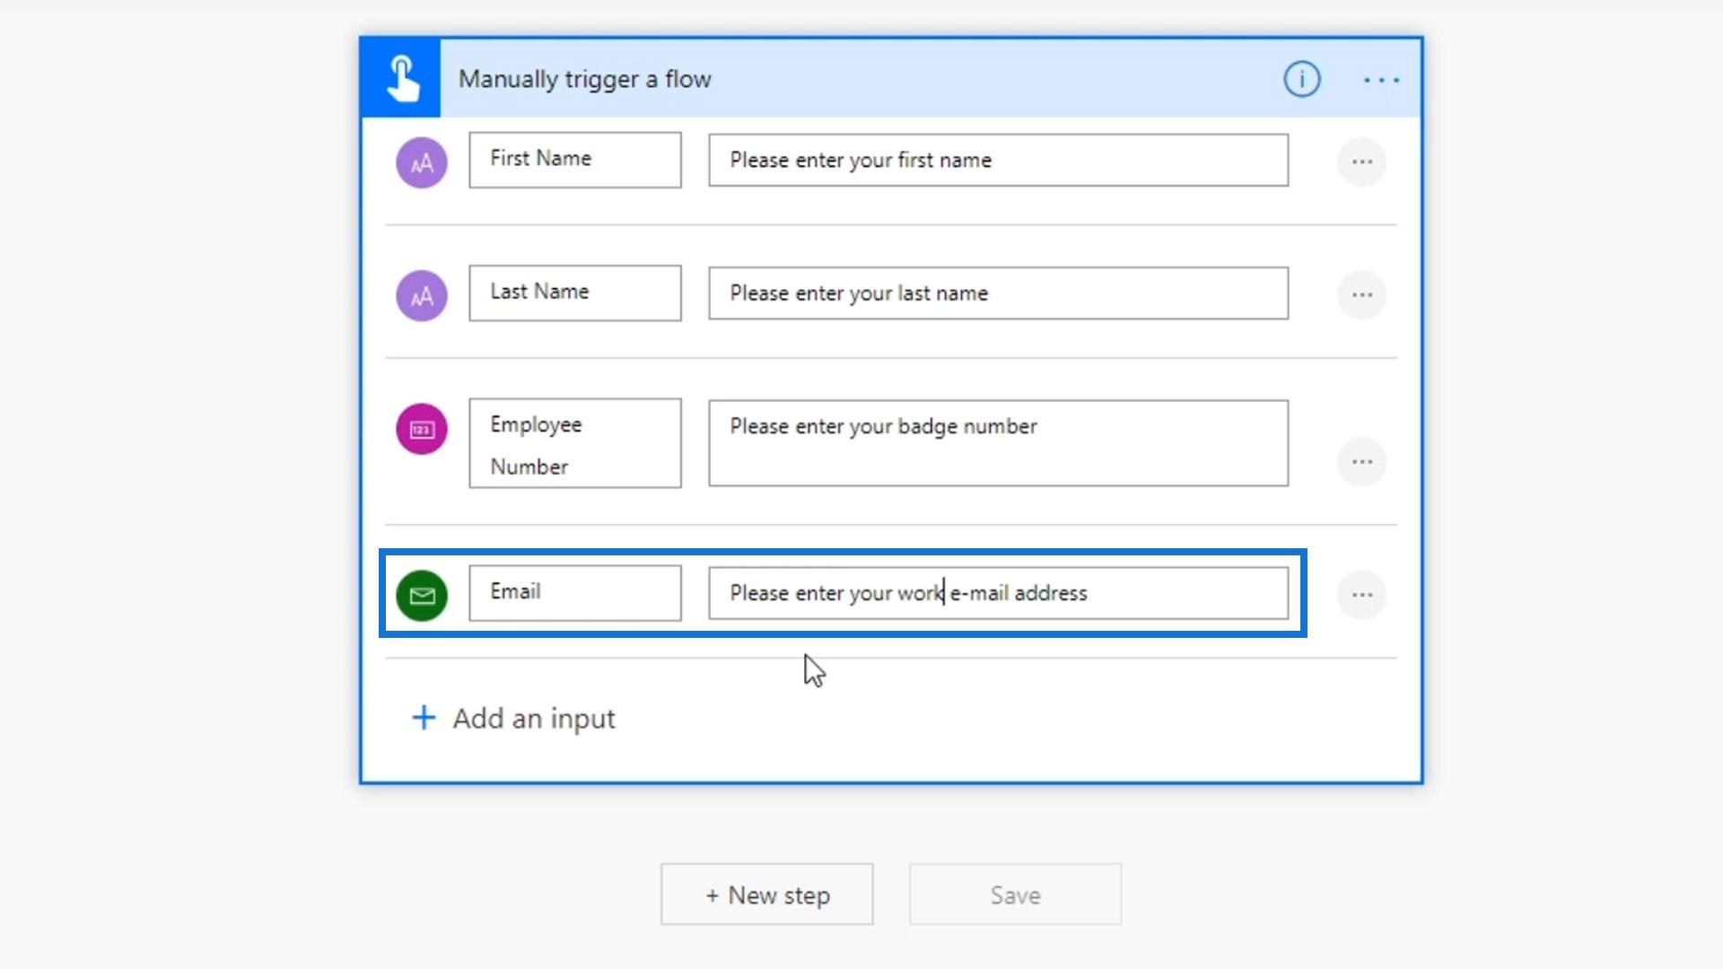
Task: Click the plus icon beside Add an input
Action: pyautogui.click(x=424, y=718)
